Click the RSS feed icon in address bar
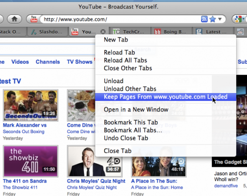Screen dimensions: 247x196 click(x=204, y=19)
